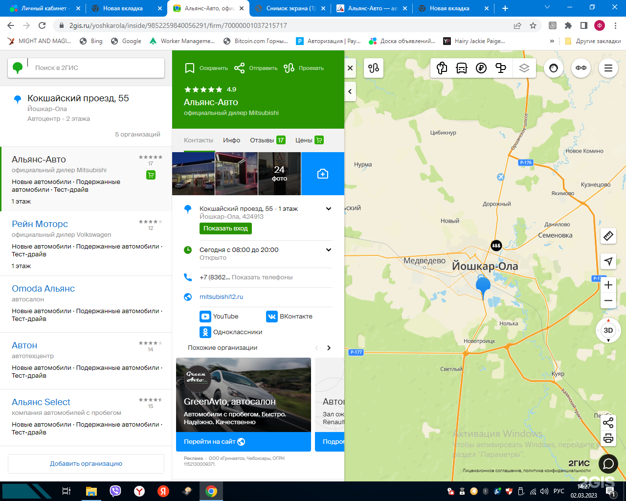Open the ВКонтакте social link
626x501 pixels.
tap(290, 317)
